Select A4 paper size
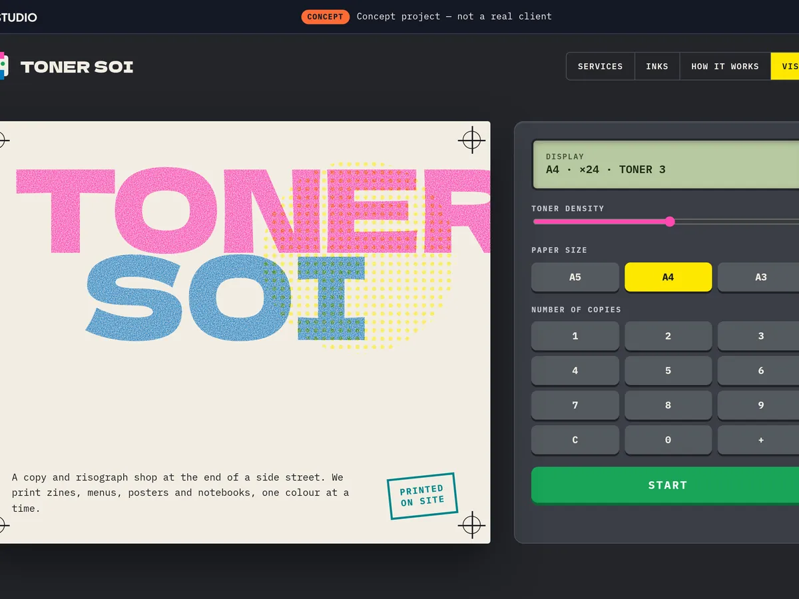This screenshot has height=599, width=799. pos(668,277)
